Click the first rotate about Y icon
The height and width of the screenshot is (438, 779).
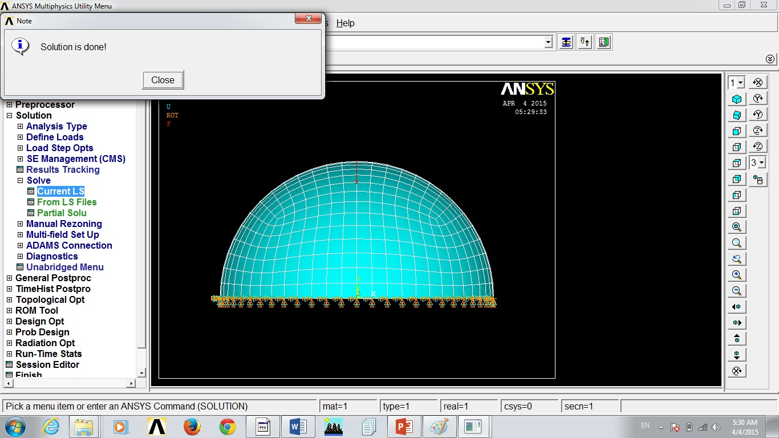(758, 99)
